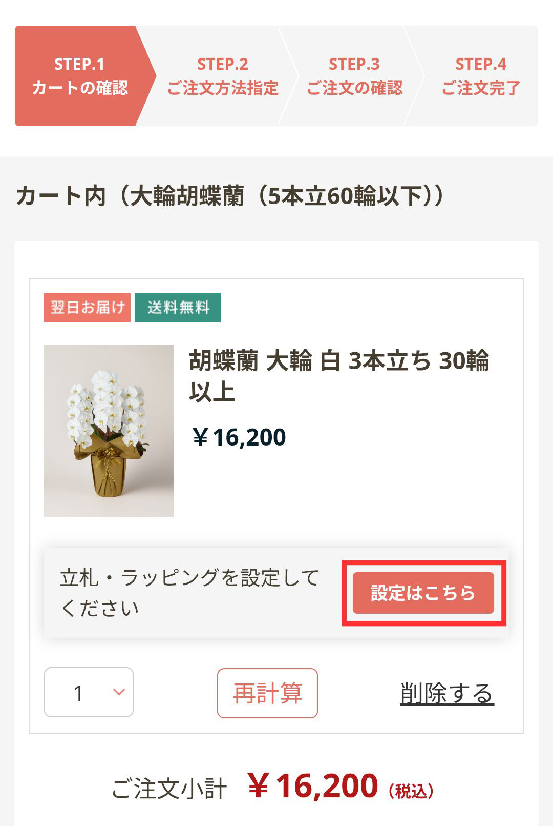This screenshot has height=826, width=553.
Task: Click the 立札・ラッピングを設定してください message
Action: [189, 593]
